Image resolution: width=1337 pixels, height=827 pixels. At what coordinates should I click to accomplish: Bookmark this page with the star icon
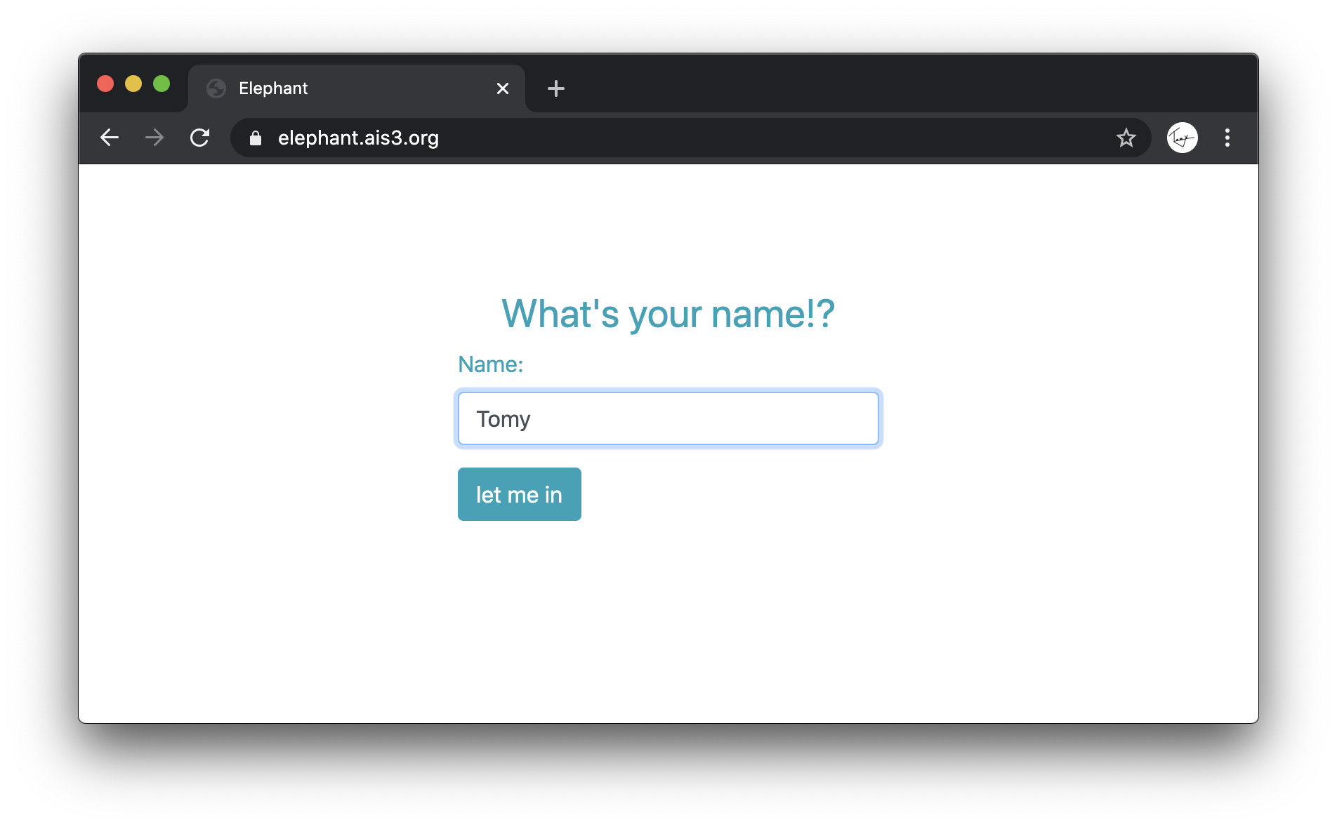click(1126, 138)
